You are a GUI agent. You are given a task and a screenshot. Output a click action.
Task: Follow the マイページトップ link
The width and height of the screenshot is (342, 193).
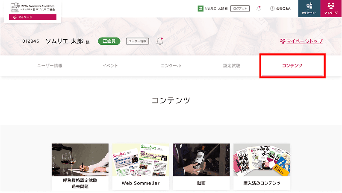click(x=304, y=41)
